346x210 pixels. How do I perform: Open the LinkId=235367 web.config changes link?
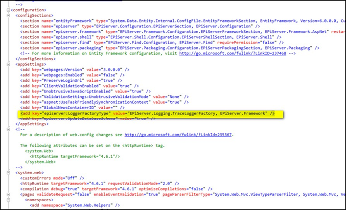178,135
